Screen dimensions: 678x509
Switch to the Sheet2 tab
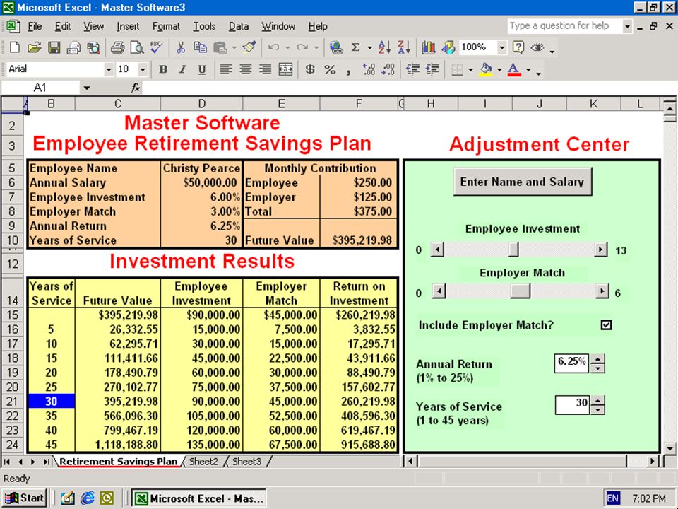[203, 462]
